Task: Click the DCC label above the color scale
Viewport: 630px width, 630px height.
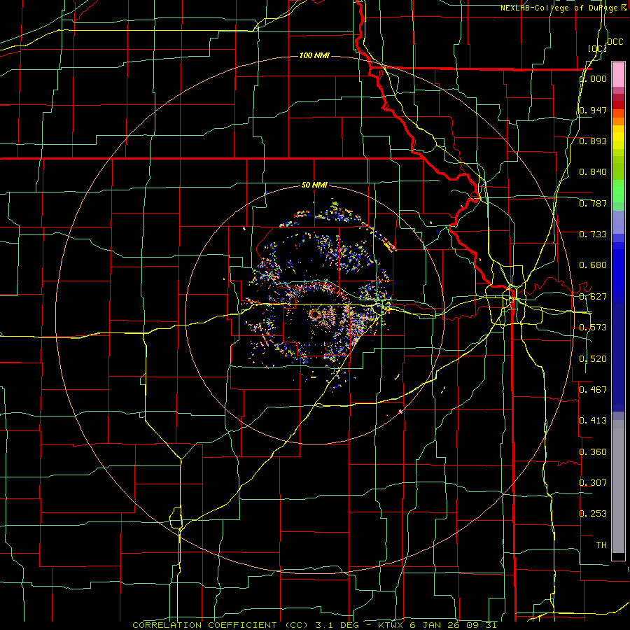Action: tap(615, 42)
